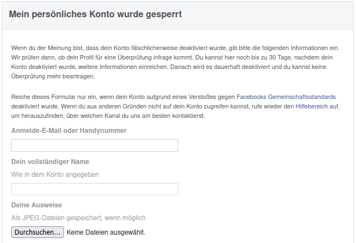Click the Anmelde-E-Mail oder Handynummer label

point(69,131)
